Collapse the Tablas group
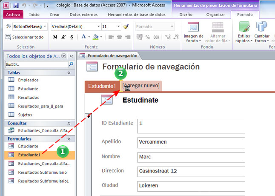 69,72
